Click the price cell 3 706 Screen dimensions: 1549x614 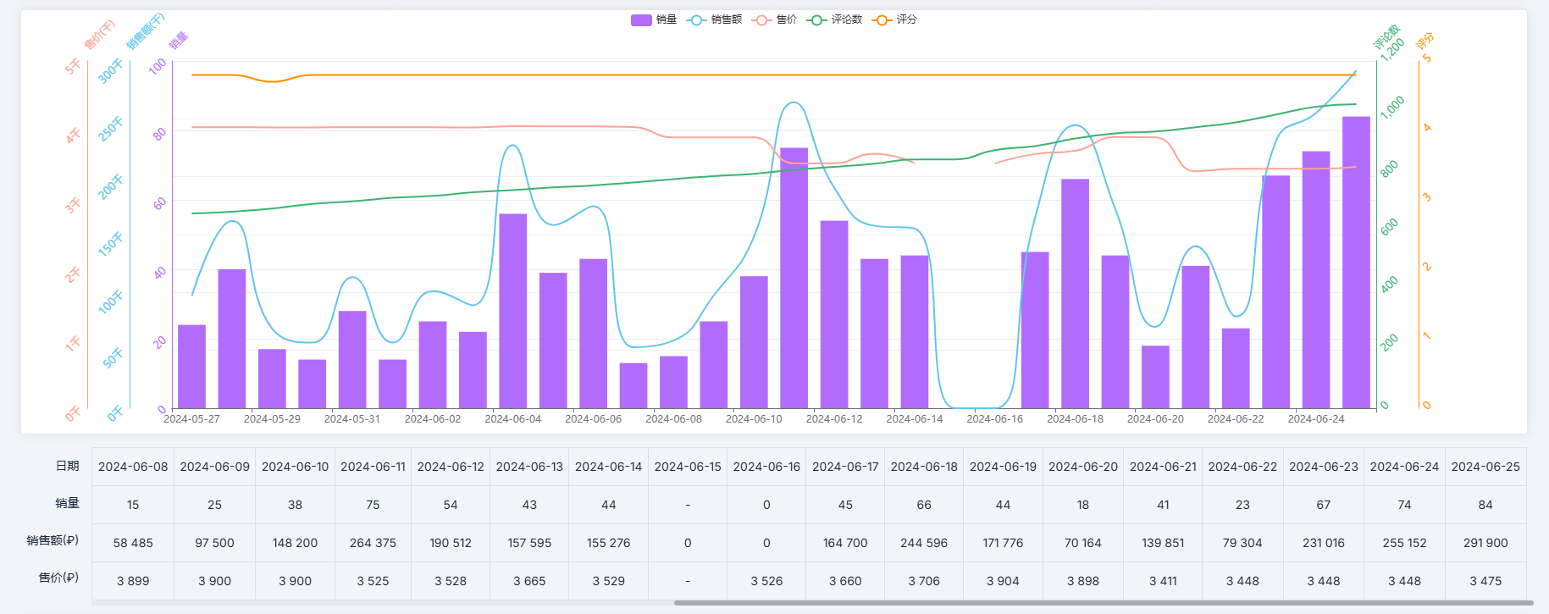click(924, 581)
